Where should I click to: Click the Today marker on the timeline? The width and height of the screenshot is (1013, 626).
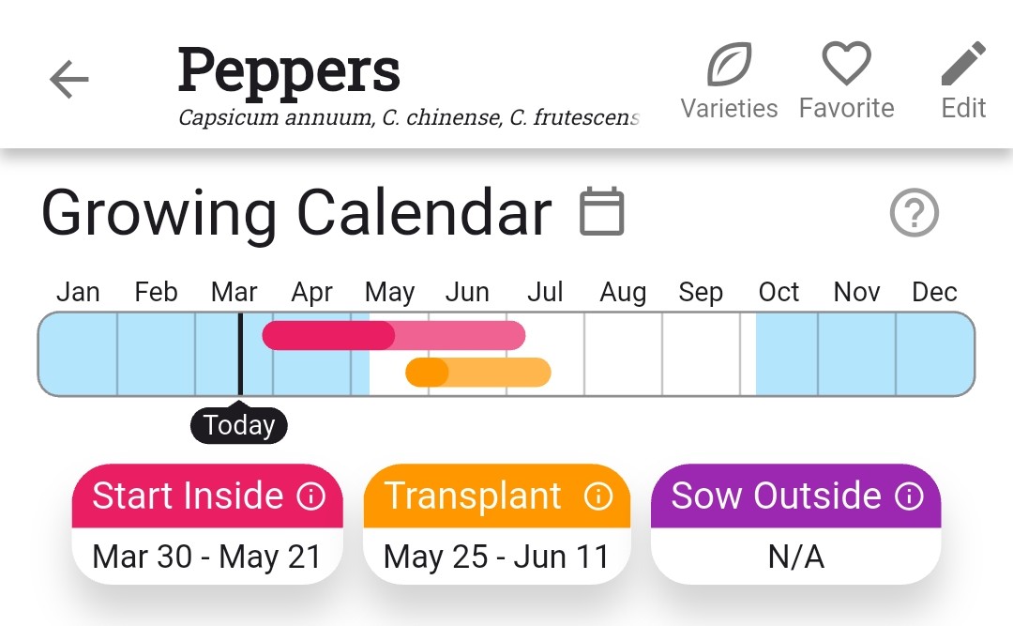[x=238, y=424]
